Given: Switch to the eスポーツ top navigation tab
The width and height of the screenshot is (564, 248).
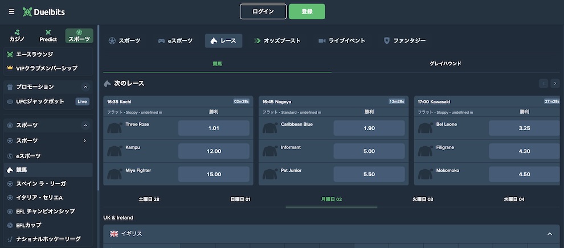Looking at the screenshot, I should point(175,41).
